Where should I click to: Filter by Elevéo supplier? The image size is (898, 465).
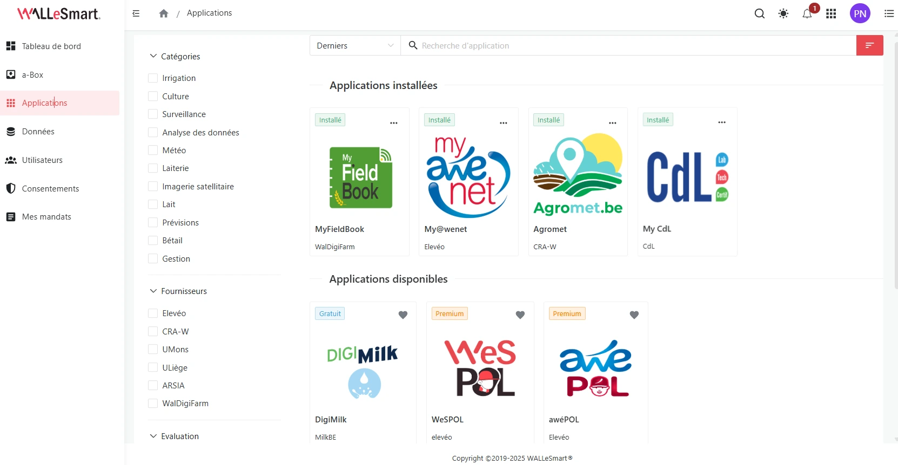click(153, 313)
